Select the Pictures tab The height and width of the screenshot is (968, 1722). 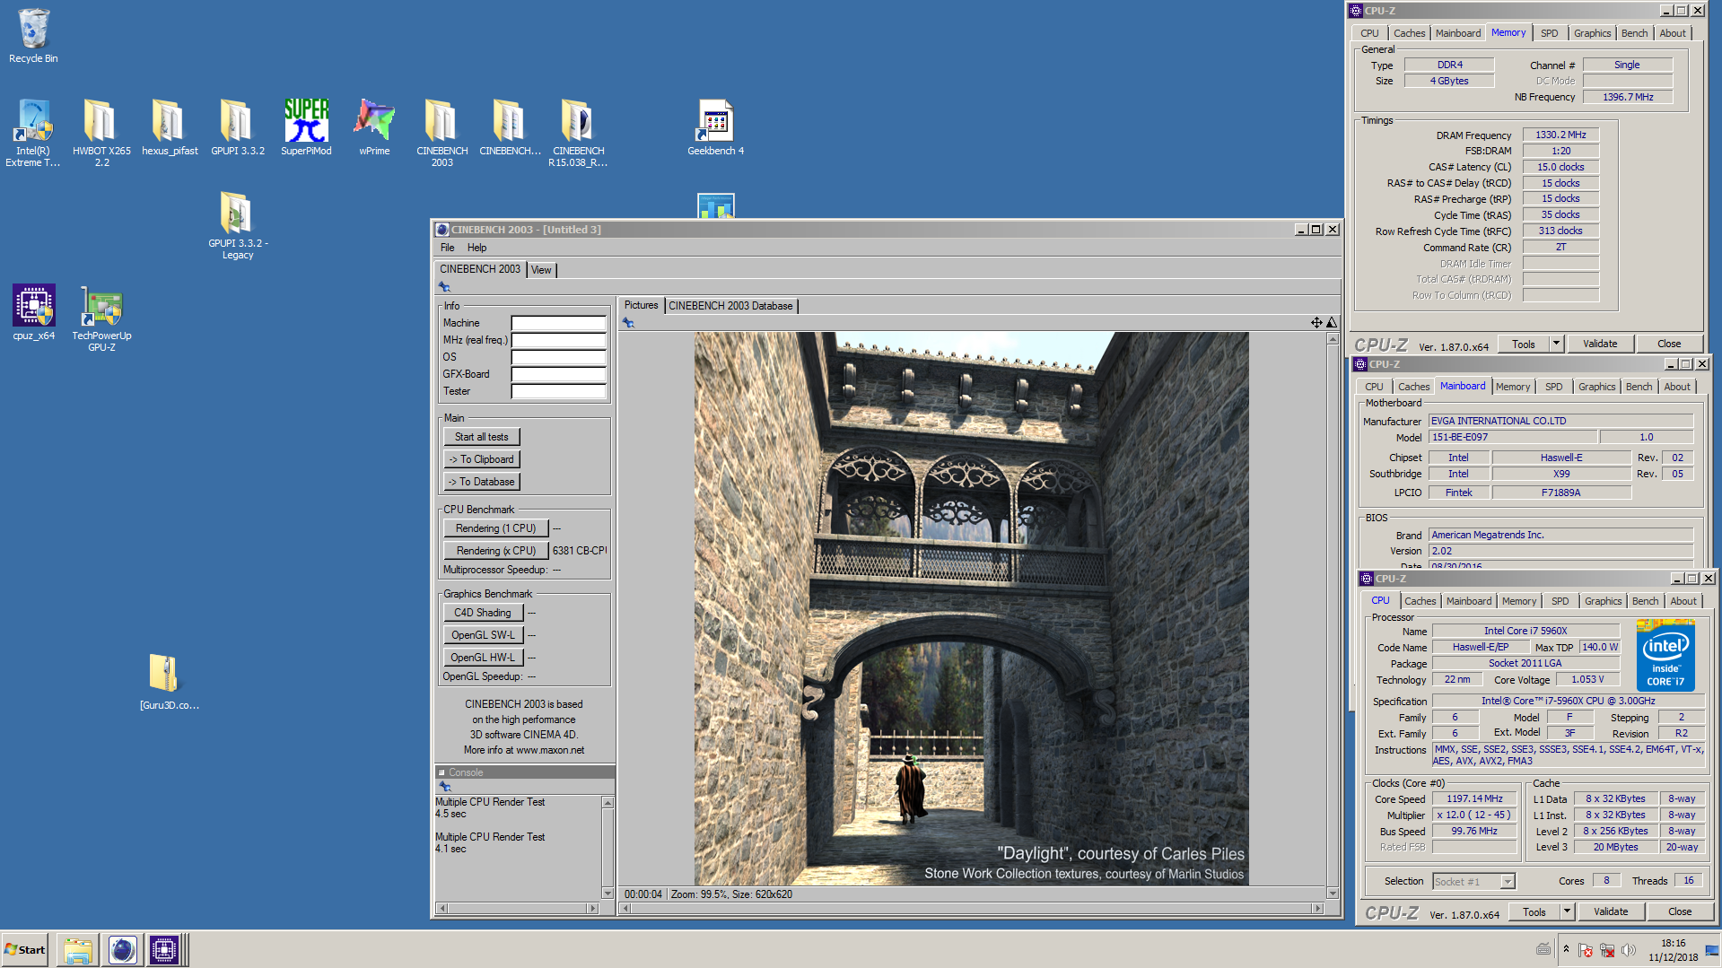[641, 306]
